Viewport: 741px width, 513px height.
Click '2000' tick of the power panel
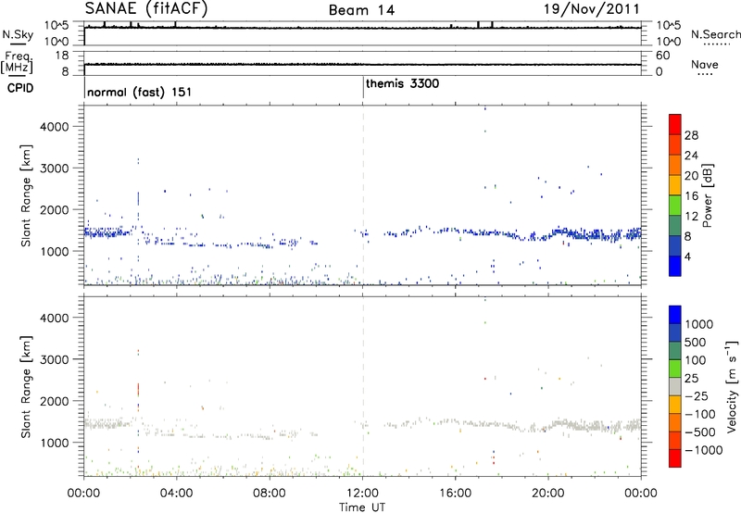point(55,209)
